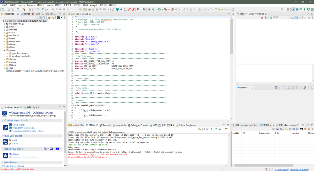Click the search magnifier icon in toolbar
314x171 pixels.
pos(282,9)
